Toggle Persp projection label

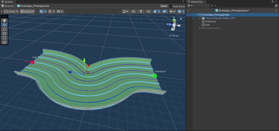[174, 36]
